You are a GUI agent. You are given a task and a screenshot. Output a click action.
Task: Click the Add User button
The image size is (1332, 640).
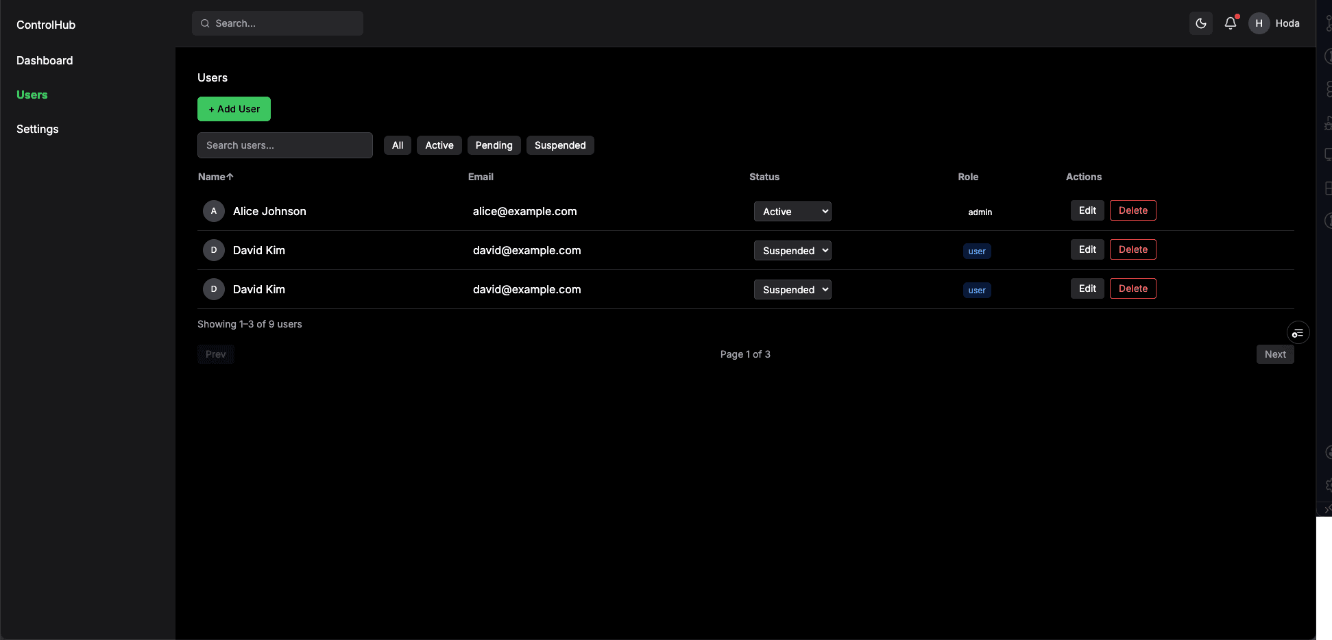pyautogui.click(x=234, y=109)
